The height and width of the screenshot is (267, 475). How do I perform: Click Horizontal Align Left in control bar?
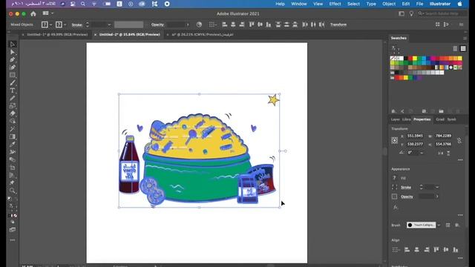[224, 24]
